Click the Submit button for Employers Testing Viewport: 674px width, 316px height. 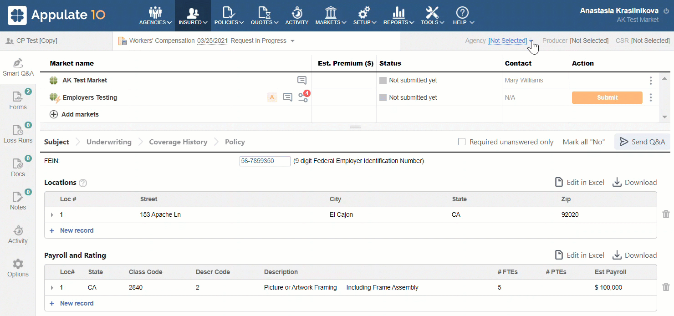pos(607,97)
